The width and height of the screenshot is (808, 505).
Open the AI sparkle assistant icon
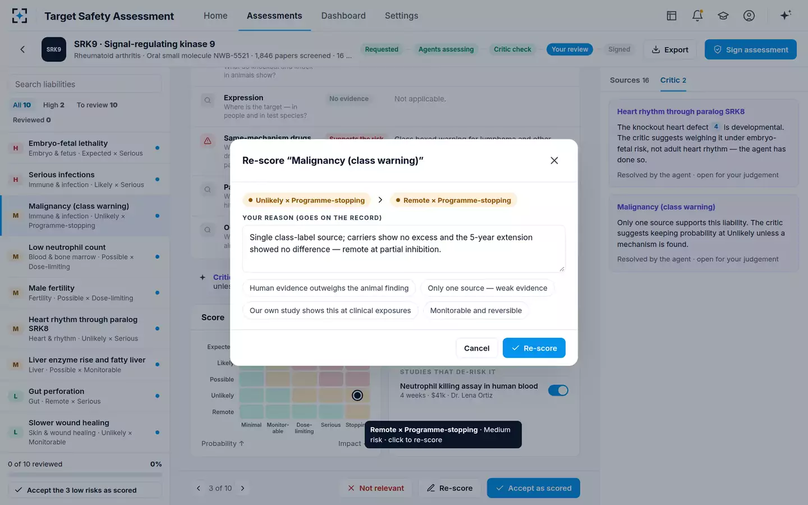coord(786,15)
